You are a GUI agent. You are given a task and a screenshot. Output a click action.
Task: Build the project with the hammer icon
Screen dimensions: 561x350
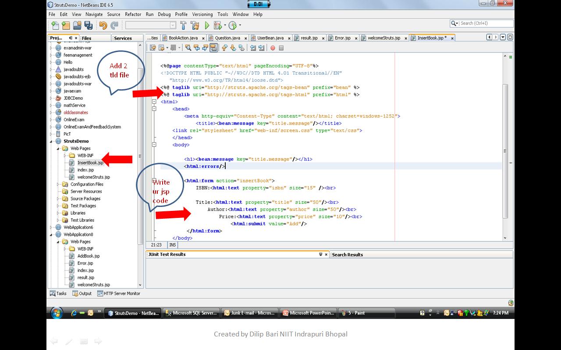pyautogui.click(x=183, y=24)
